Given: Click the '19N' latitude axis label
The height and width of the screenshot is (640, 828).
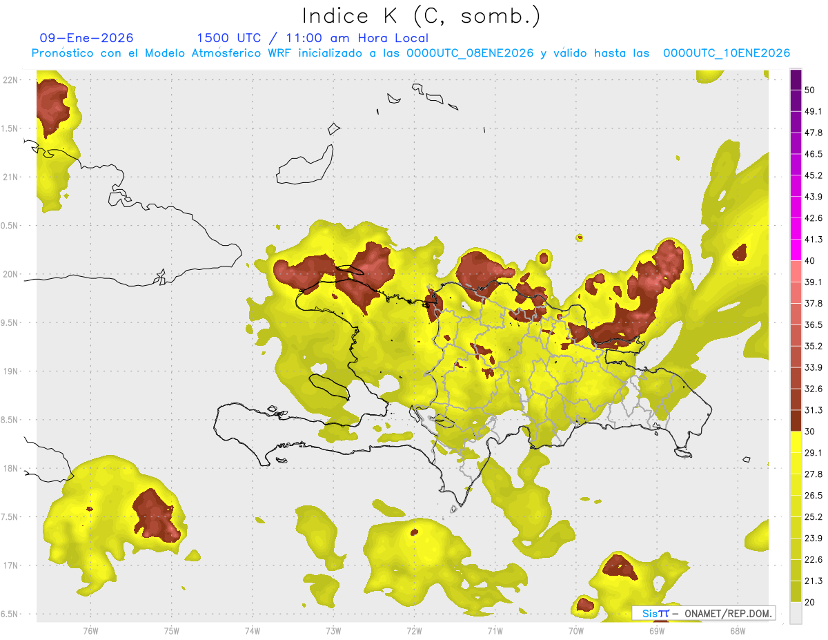Looking at the screenshot, I should tap(10, 371).
